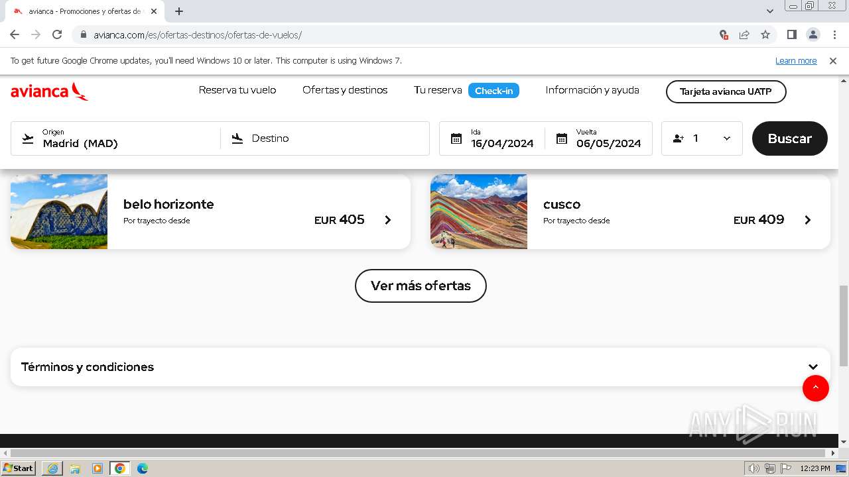Click the Origen Madrid (MAD) field

(x=115, y=138)
